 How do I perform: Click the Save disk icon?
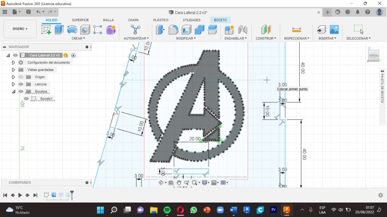tap(28, 12)
